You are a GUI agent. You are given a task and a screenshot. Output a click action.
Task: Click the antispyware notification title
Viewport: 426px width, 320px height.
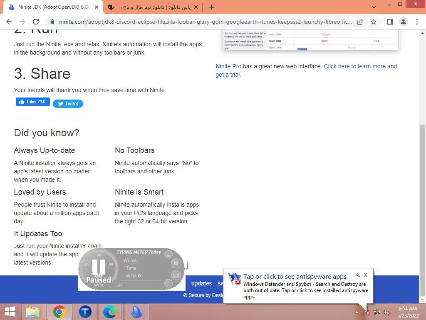point(295,277)
